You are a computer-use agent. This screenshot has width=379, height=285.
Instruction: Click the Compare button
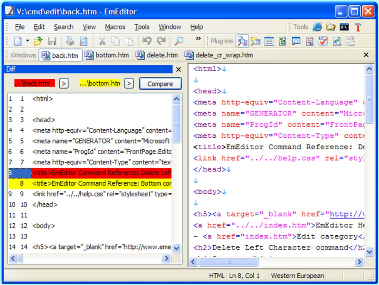coord(160,84)
